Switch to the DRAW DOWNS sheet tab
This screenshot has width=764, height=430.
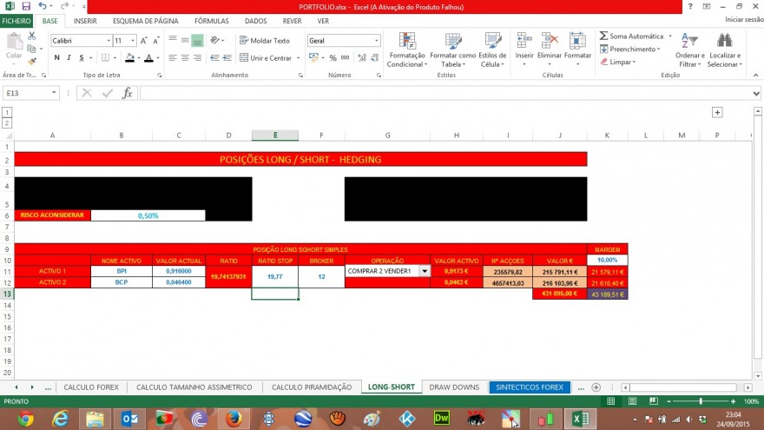454,387
